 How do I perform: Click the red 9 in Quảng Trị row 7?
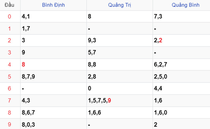click(x=109, y=101)
